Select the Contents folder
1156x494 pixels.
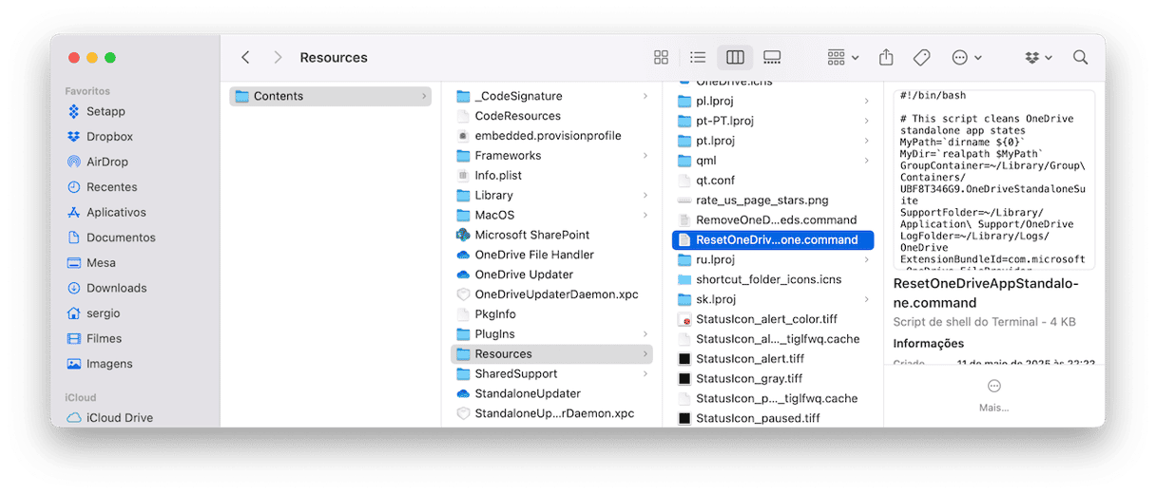(x=330, y=96)
